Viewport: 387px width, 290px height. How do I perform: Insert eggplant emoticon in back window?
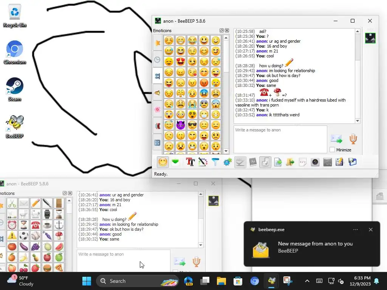tap(24, 246)
